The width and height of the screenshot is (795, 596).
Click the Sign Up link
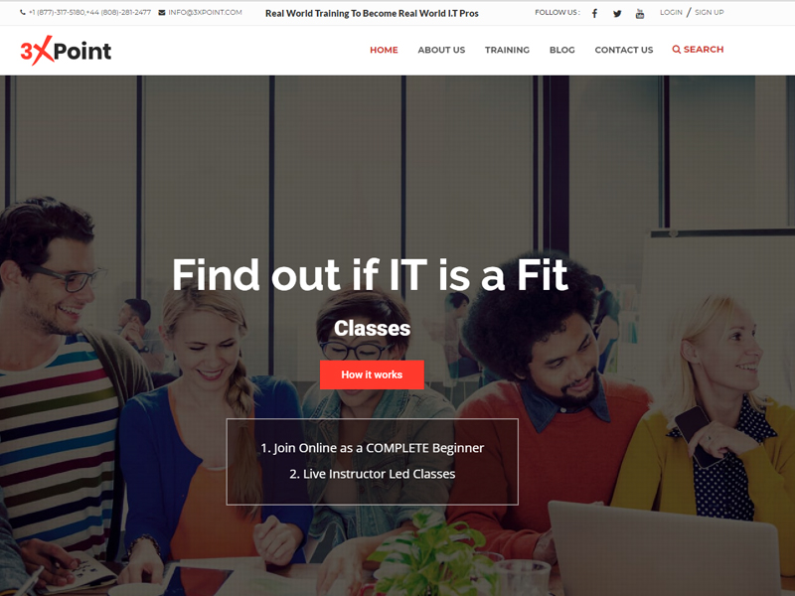coord(710,12)
